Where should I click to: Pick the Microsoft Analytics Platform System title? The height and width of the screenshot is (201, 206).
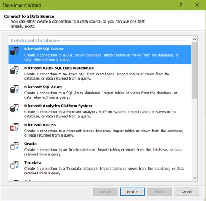pyautogui.click(x=58, y=106)
